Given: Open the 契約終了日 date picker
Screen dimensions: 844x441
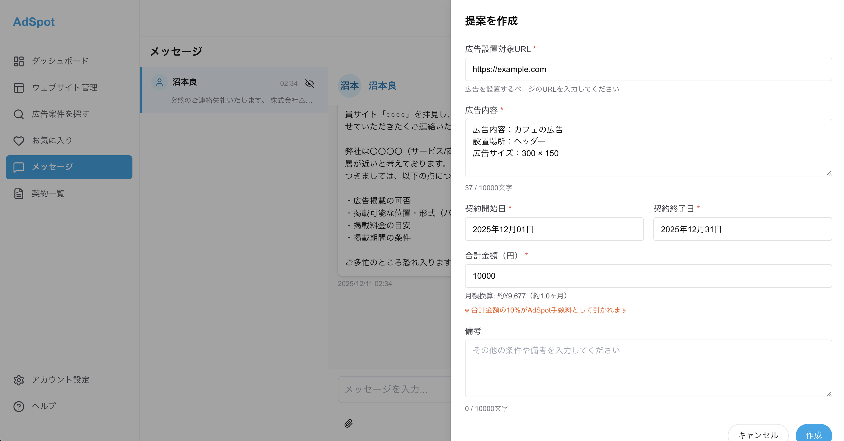Looking at the screenshot, I should (x=742, y=229).
